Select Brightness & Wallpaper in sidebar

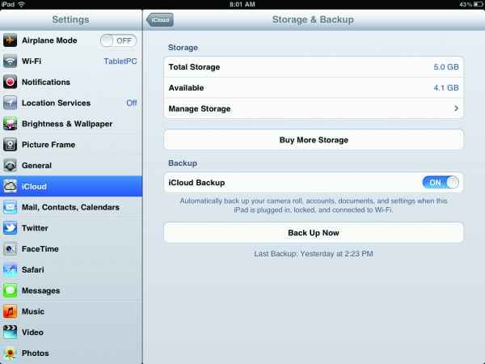coord(71,124)
